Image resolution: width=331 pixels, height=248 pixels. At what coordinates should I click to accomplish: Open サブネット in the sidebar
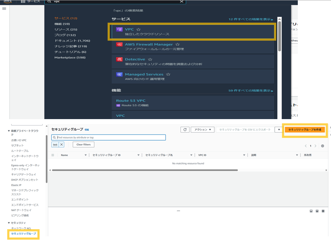tap(17, 145)
